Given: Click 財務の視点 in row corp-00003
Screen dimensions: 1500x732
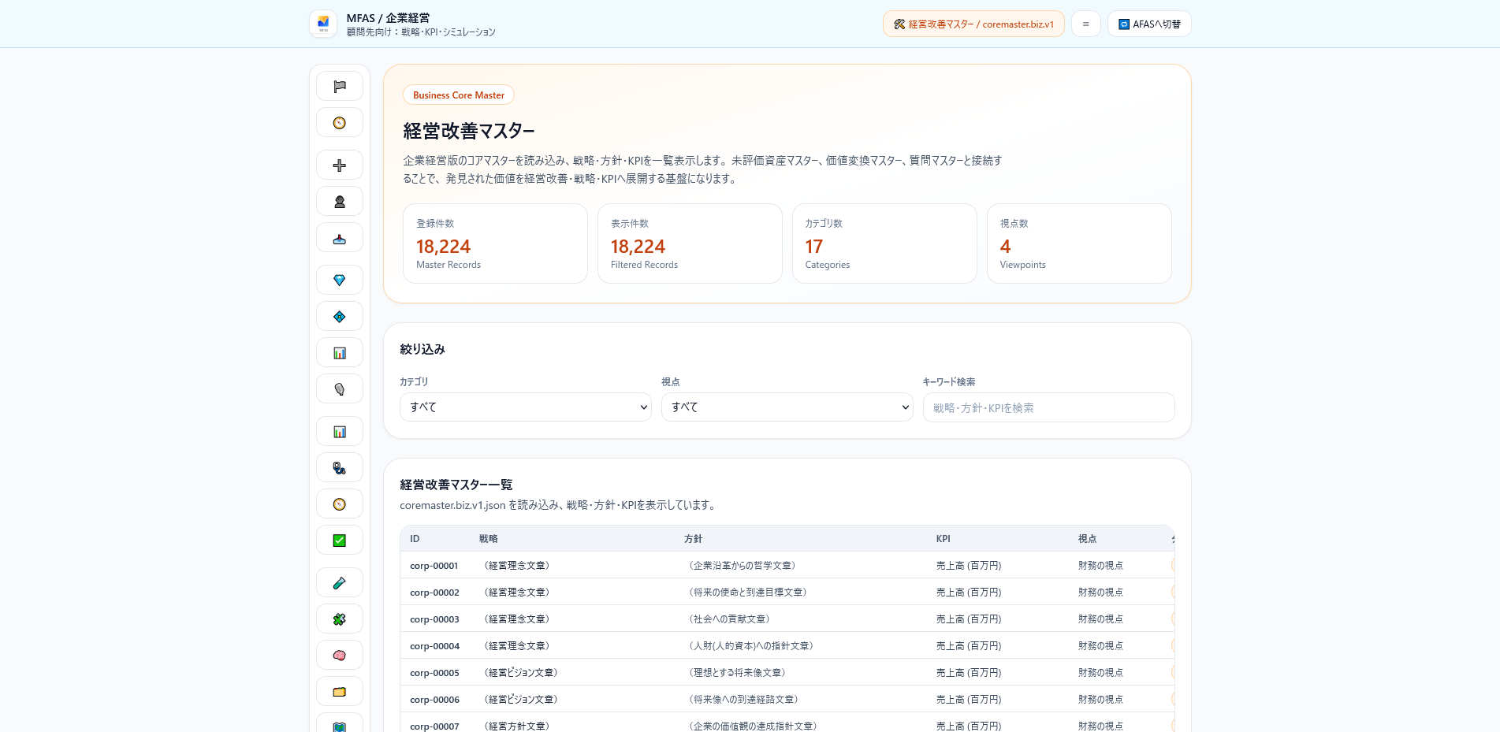Looking at the screenshot, I should [x=1100, y=619].
